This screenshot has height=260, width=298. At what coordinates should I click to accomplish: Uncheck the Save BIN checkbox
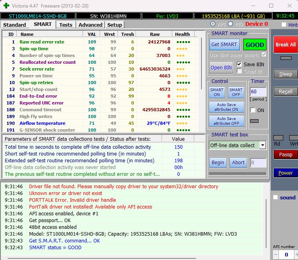pos(239,64)
